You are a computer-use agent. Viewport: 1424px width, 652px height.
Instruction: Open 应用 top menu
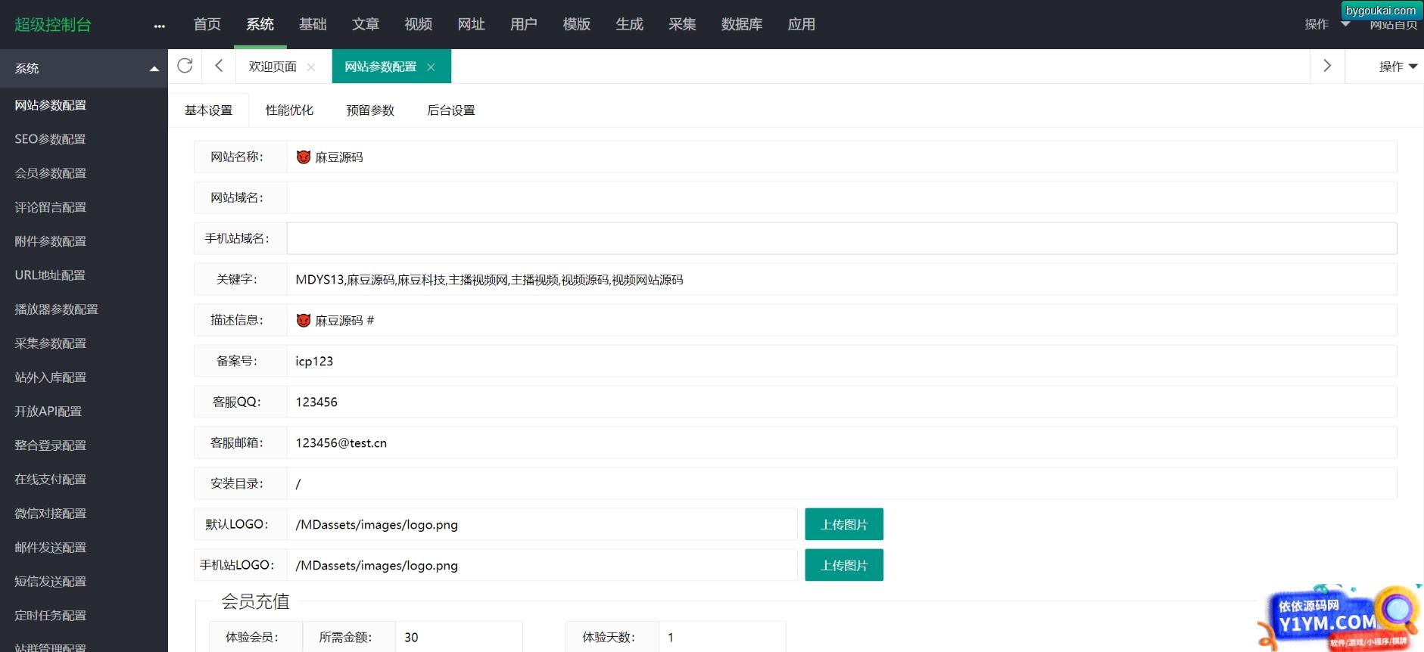802,24
